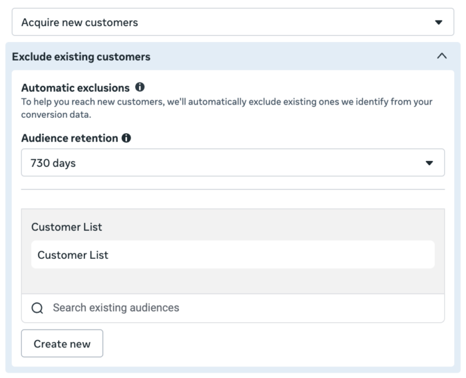The image size is (466, 378).
Task: Click the Search existing audiences field
Action: point(233,308)
